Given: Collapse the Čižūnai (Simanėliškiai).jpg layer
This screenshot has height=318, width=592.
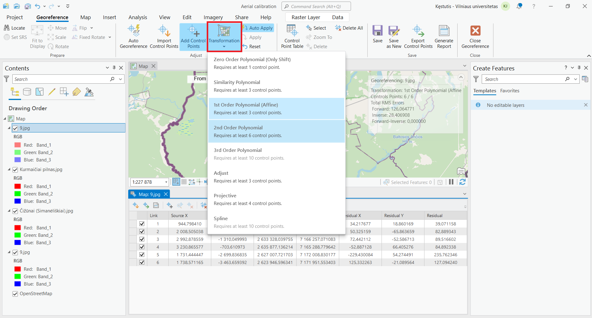Looking at the screenshot, I should pos(9,211).
